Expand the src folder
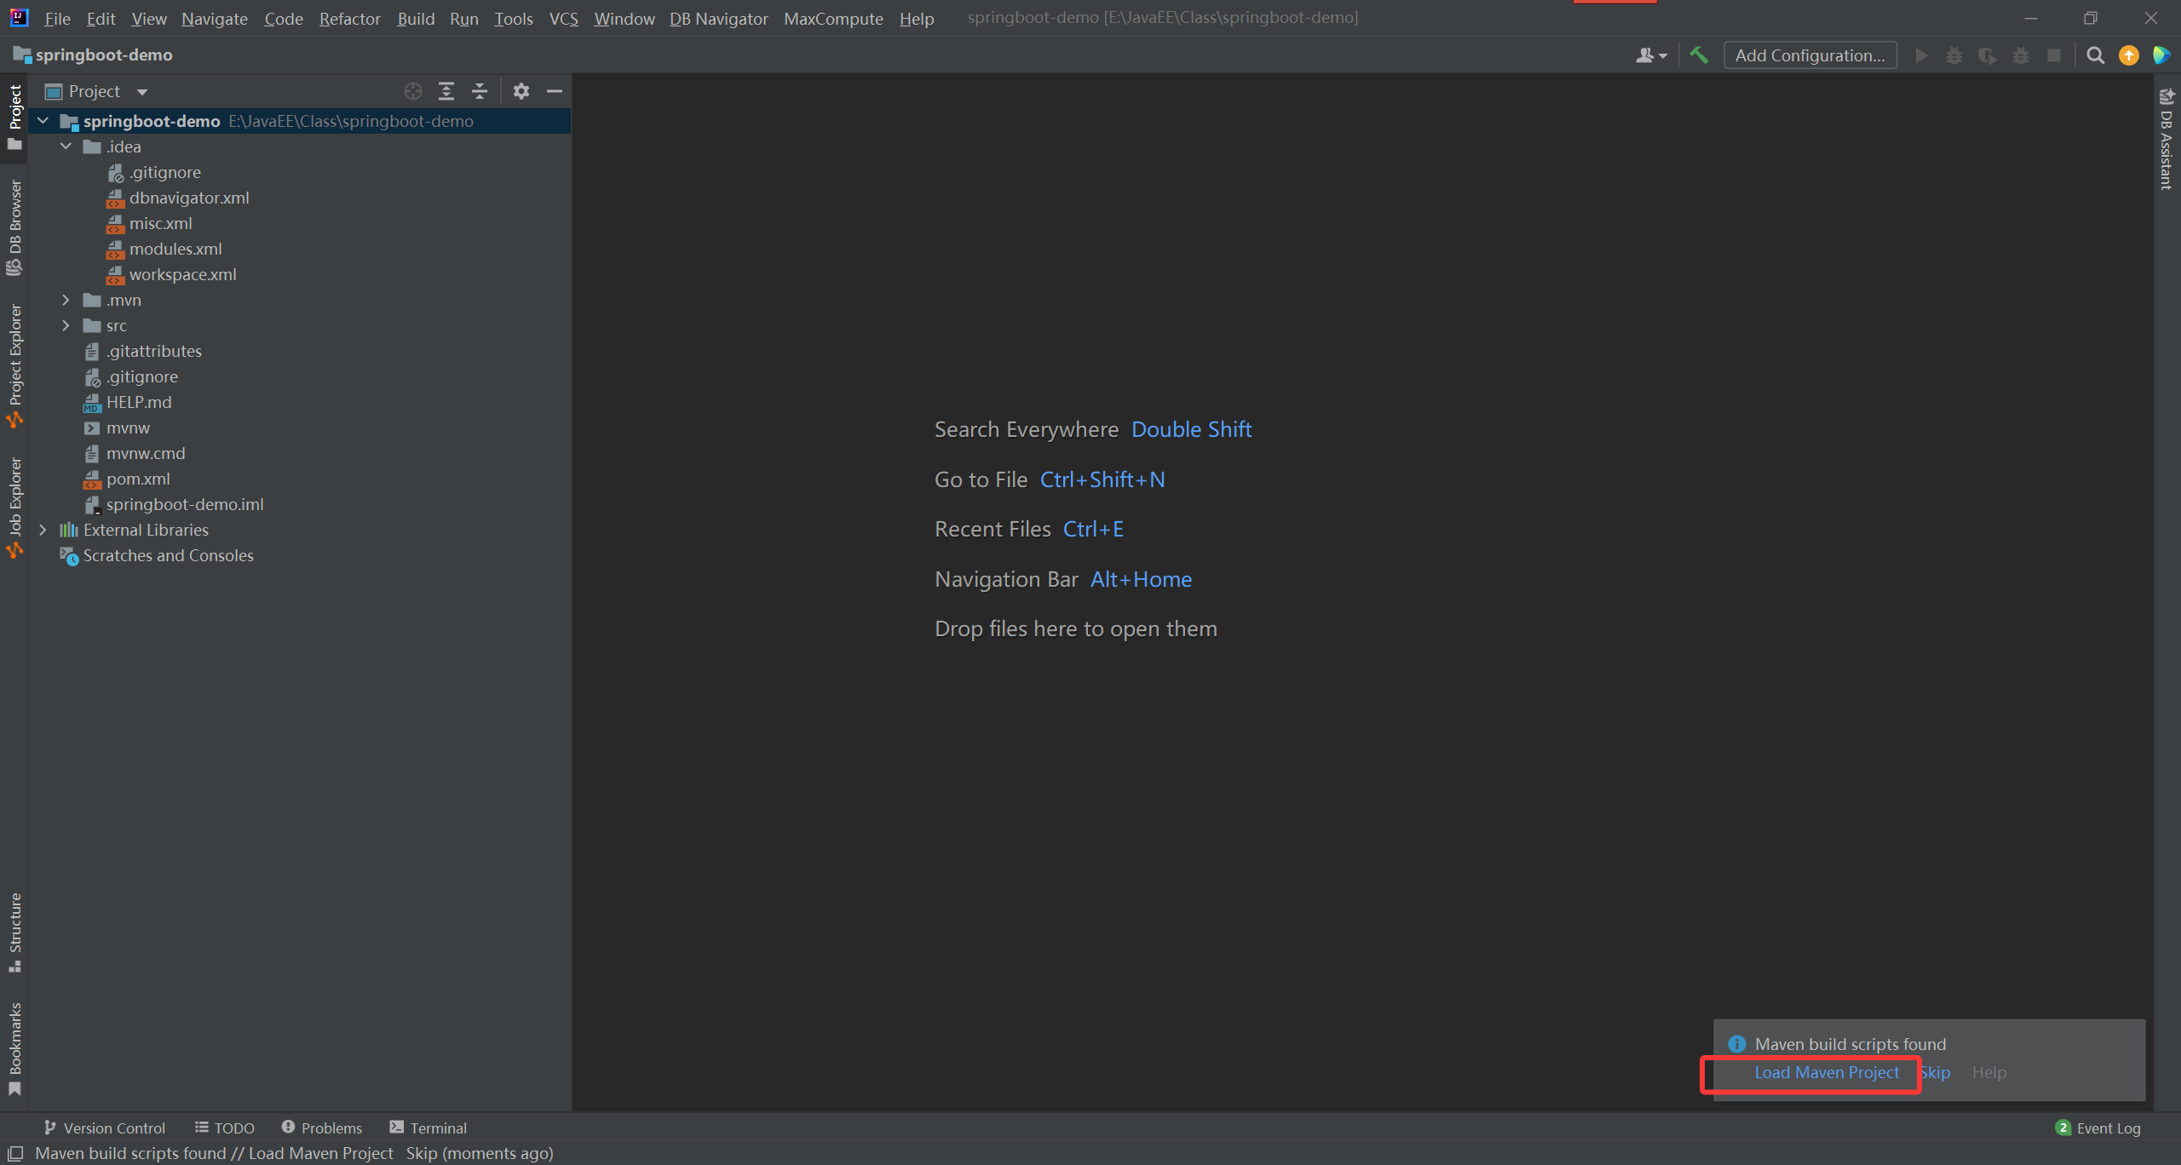 [66, 325]
